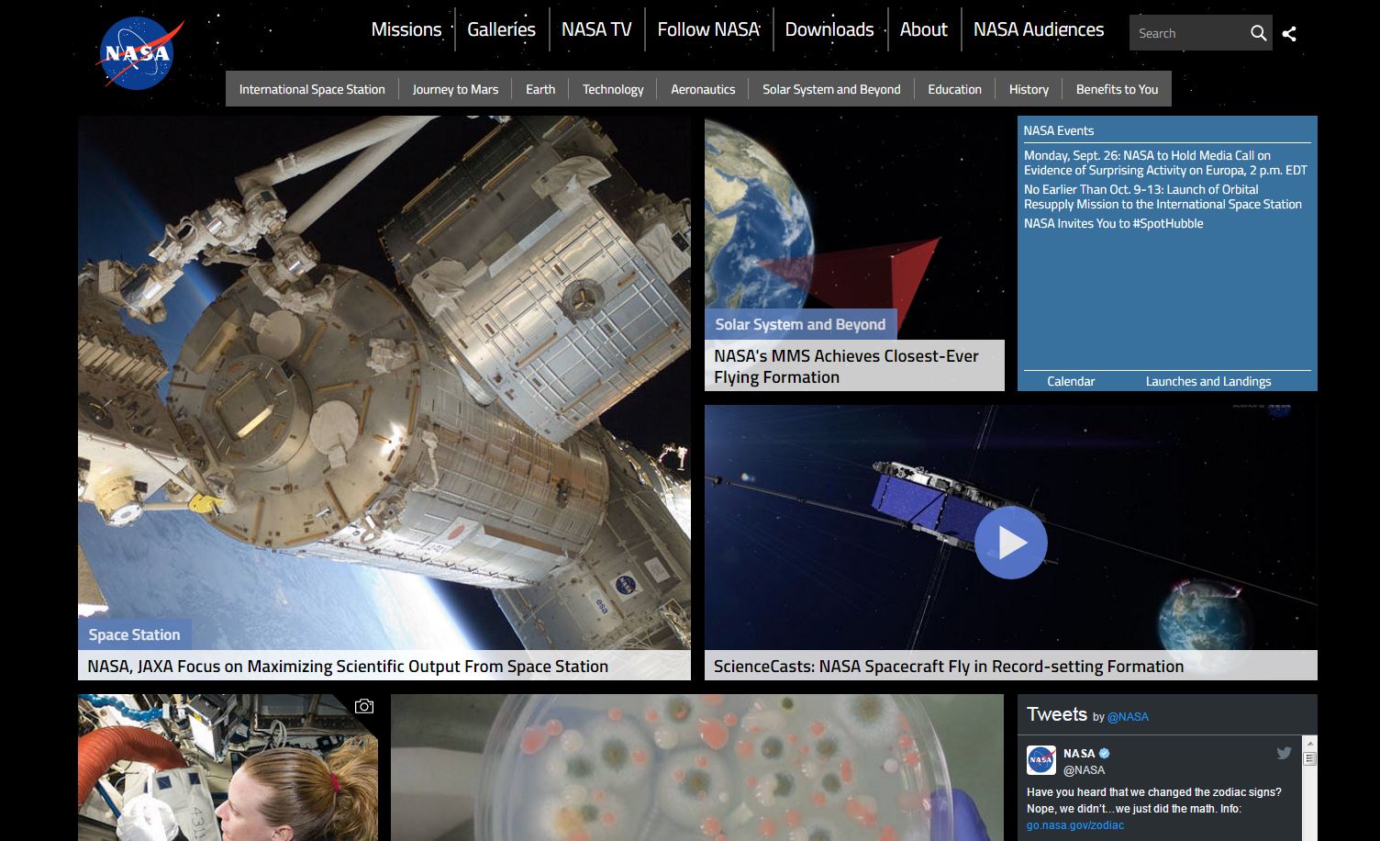Click the Space Station category tag
This screenshot has width=1380, height=841.
pos(134,634)
